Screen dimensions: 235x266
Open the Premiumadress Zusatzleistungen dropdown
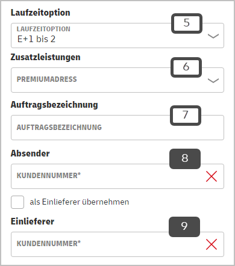click(x=117, y=80)
